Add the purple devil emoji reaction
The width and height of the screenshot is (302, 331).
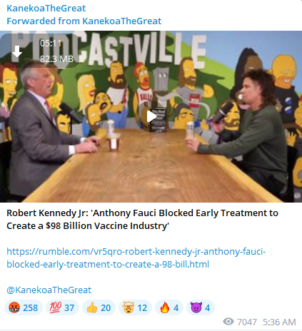[201, 307]
